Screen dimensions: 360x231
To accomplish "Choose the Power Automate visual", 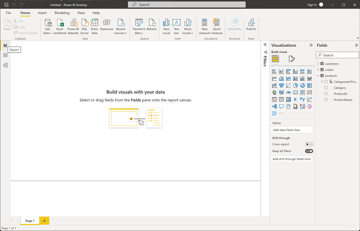I will click(274, 113).
